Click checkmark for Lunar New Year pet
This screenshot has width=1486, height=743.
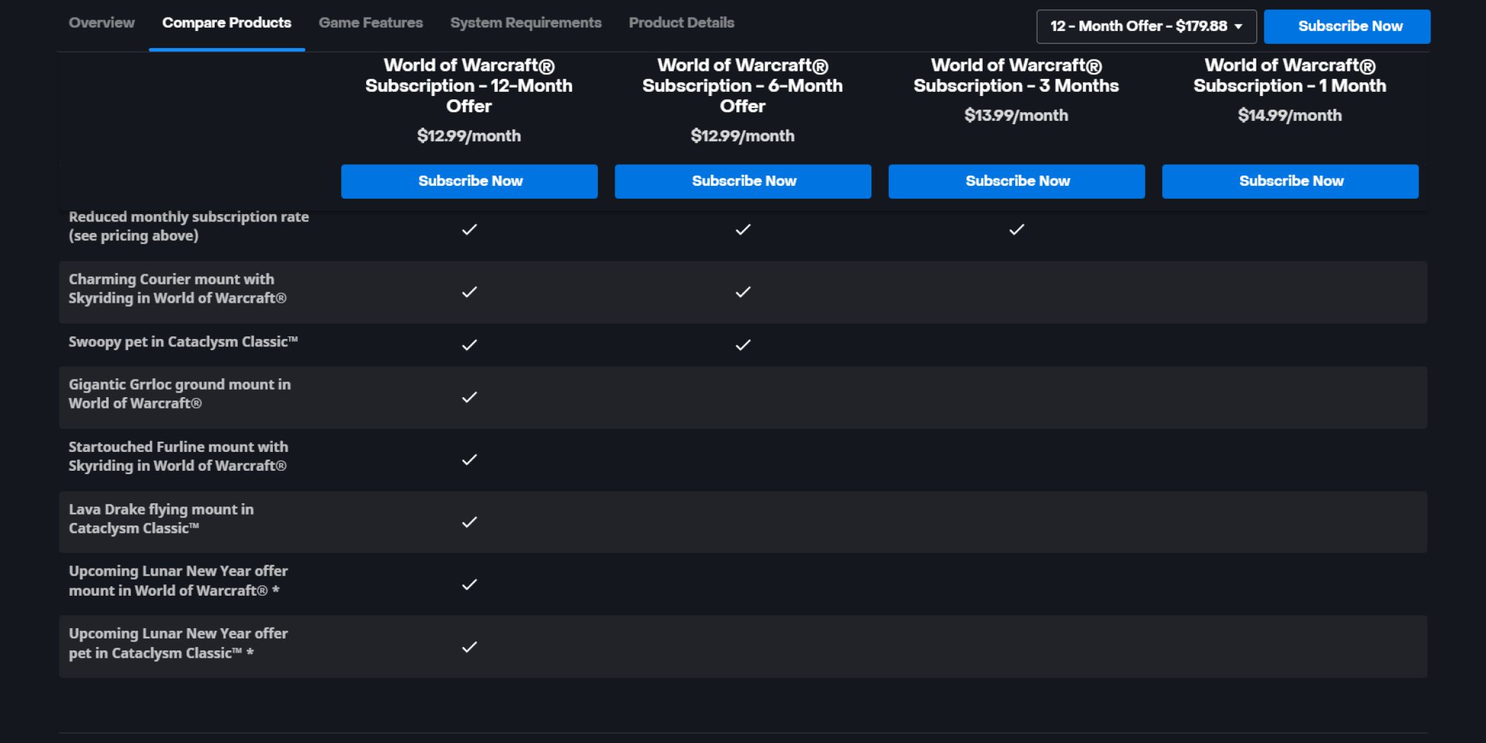pyautogui.click(x=469, y=647)
